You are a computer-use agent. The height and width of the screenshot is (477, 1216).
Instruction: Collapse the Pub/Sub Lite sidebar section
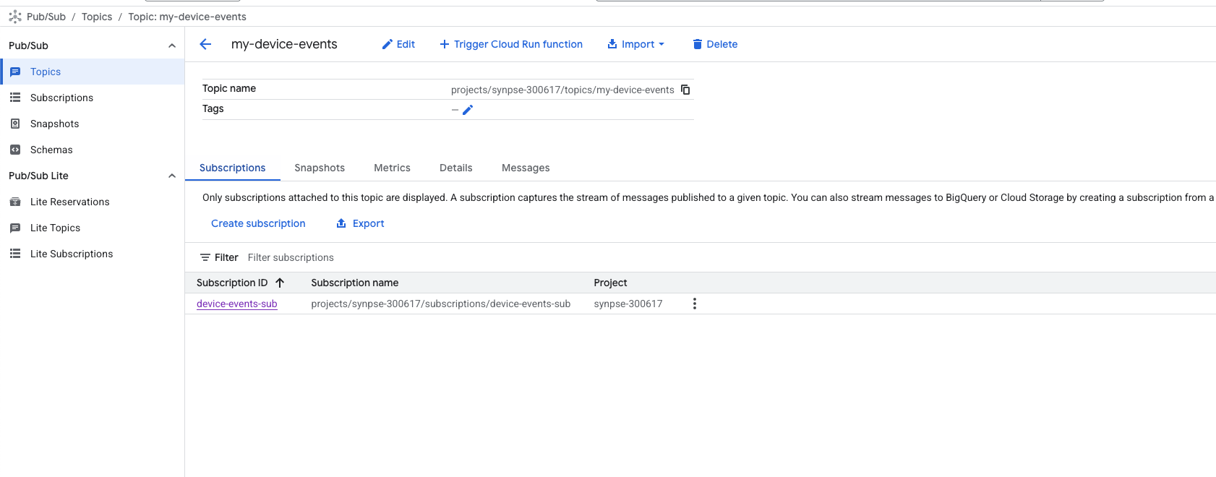(172, 176)
